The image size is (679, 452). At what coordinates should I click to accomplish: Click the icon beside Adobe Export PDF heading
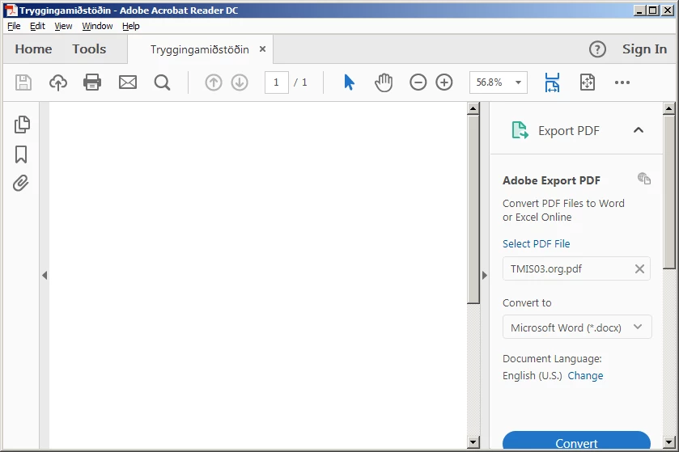coord(644,178)
